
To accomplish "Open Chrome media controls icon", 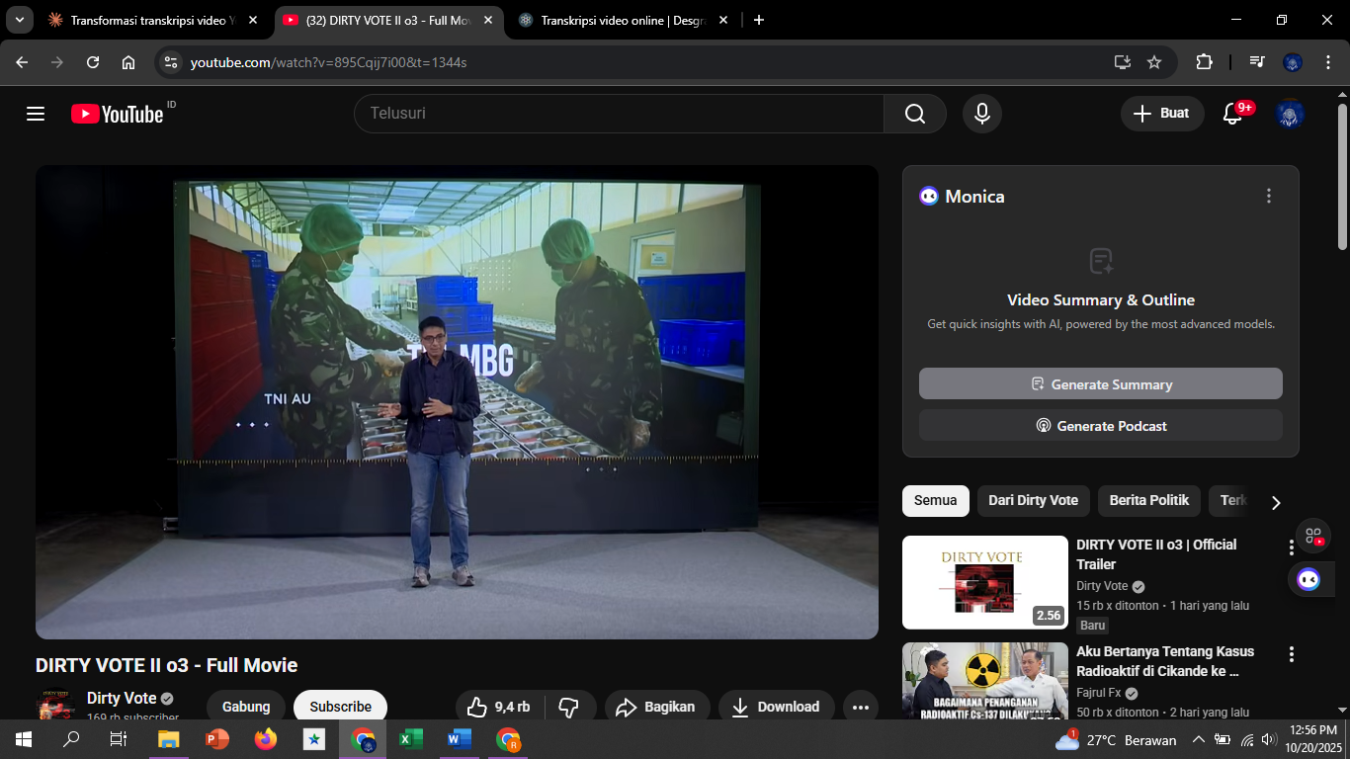I will click(x=1257, y=62).
